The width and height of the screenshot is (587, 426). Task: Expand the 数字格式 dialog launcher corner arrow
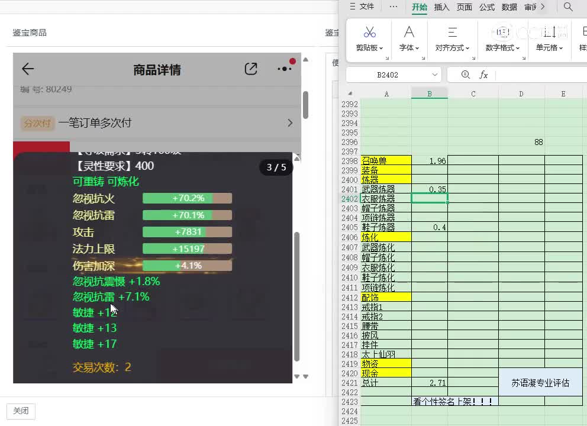(x=524, y=58)
